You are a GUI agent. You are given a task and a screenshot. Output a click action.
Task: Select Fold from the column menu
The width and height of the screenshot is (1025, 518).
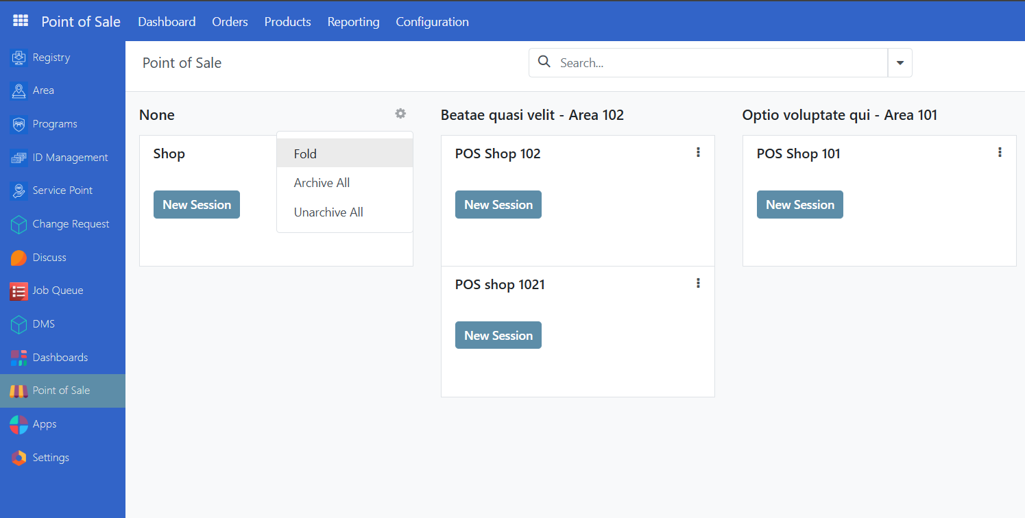click(x=305, y=153)
